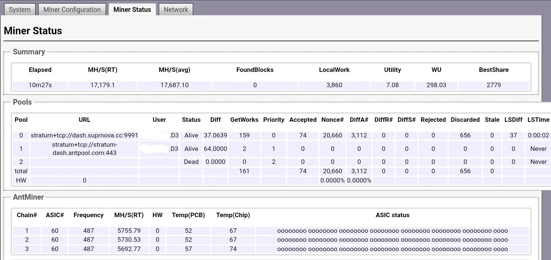The image size is (551, 260).
Task: Click pool 0 Nonce# value 20,660
Action: (333, 136)
